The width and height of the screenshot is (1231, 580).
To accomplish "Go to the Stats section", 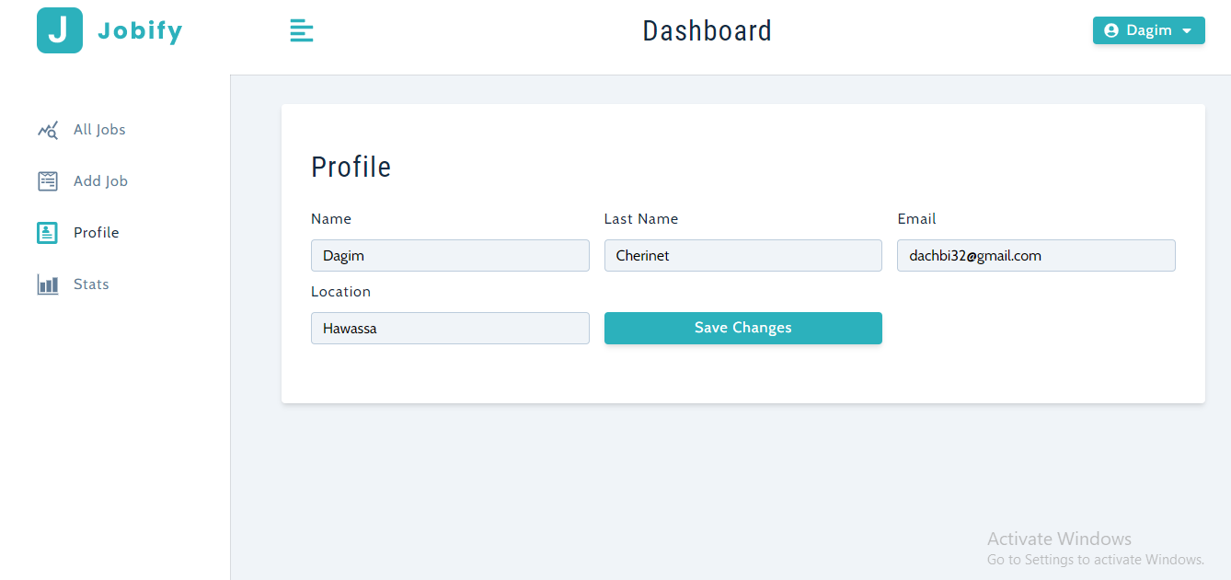I will click(91, 284).
